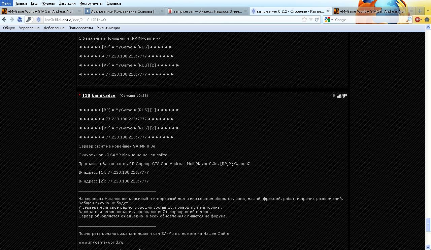Open the Мультимедиа admin bar menu
The image size is (431, 250).
tap(108, 28)
